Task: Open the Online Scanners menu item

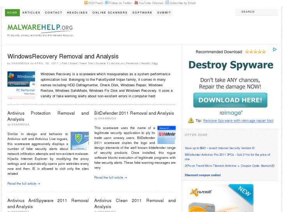Action: point(110,12)
